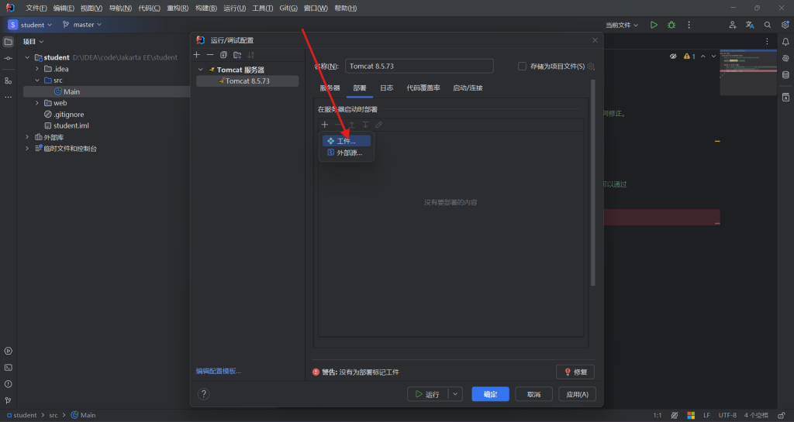Open the Database tool window icon
The width and height of the screenshot is (794, 422).
(x=785, y=75)
